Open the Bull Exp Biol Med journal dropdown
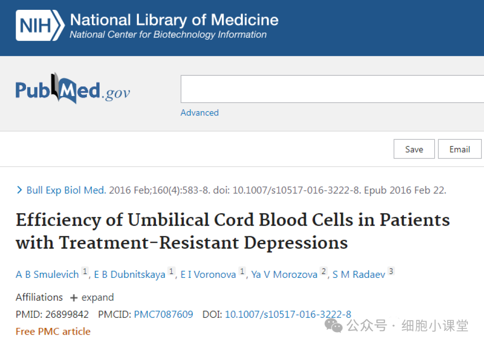This screenshot has height=345, width=484. (66, 190)
